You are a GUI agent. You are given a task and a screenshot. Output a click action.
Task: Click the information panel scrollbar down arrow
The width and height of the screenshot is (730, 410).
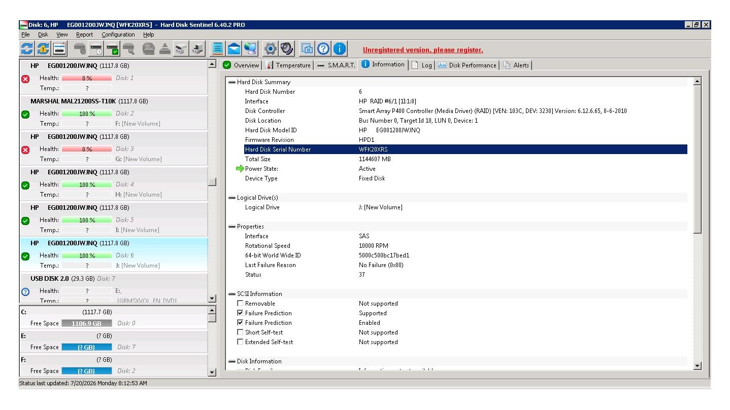pyautogui.click(x=696, y=365)
